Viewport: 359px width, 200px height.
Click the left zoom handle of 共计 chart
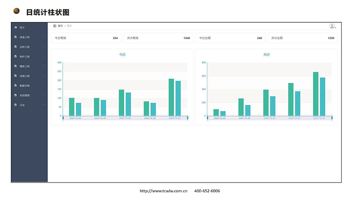pos(207,118)
